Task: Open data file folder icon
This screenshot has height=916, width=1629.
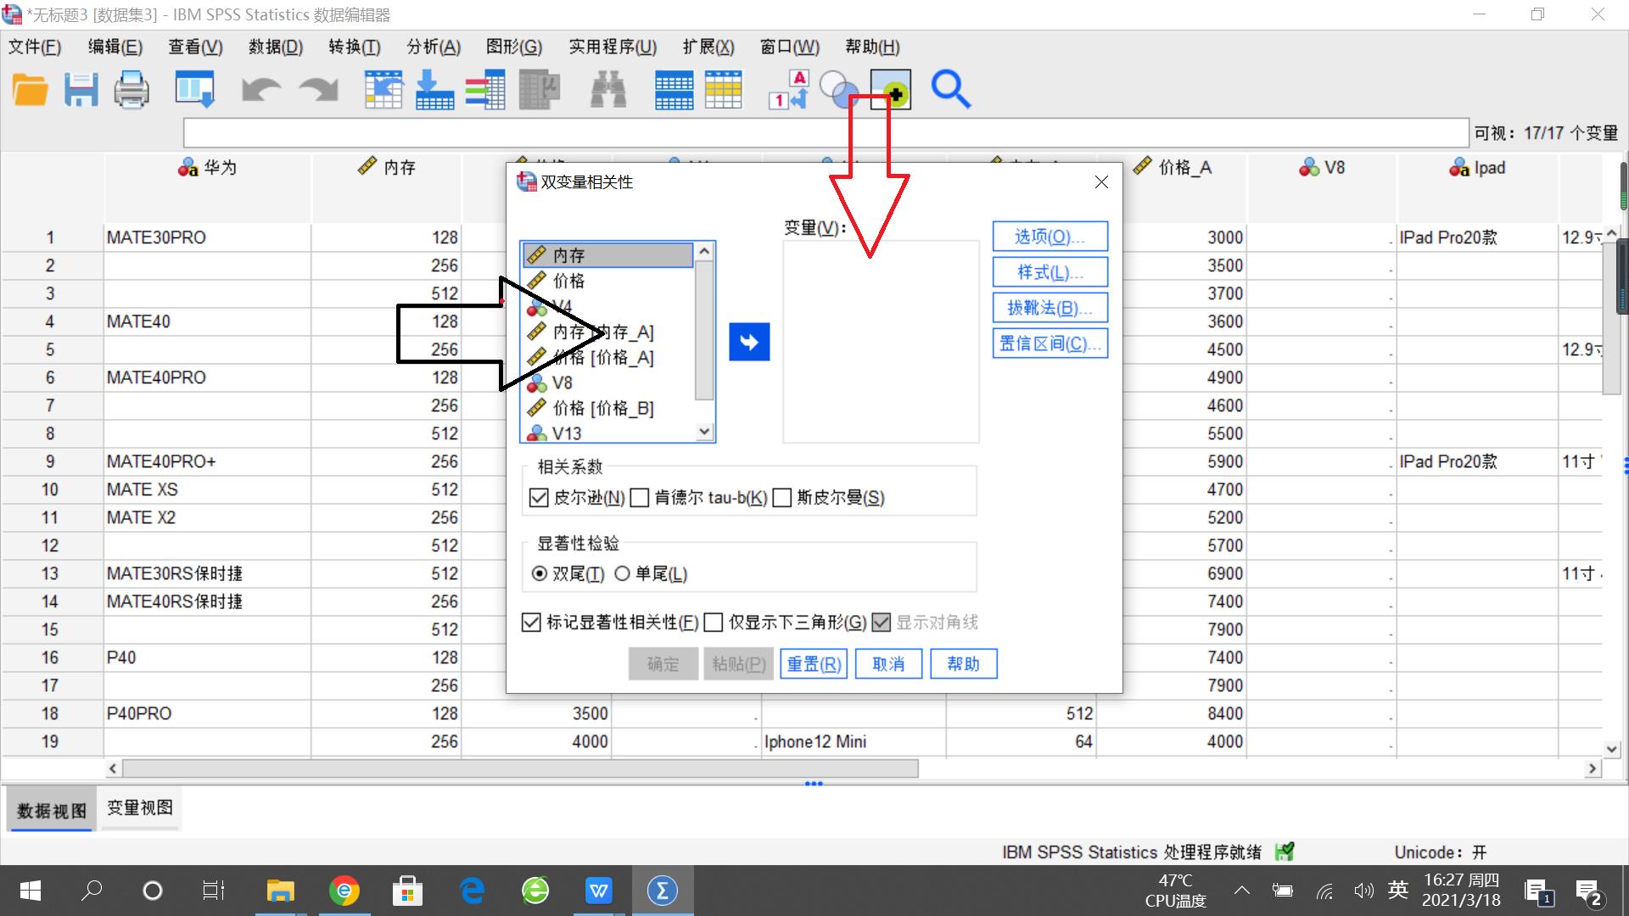Action: pos(31,90)
